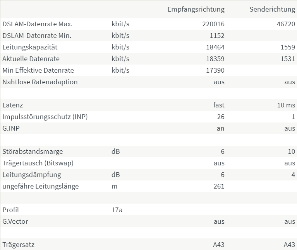Select the Nahtlose Ratenadaption label
Viewport: 297px width, 250px height.
(40, 82)
